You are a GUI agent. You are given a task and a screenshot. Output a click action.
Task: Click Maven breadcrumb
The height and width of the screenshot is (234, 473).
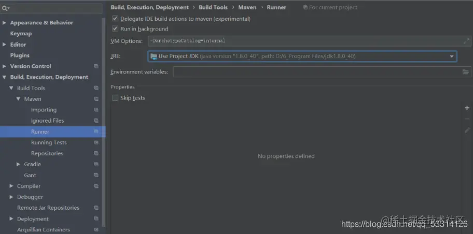pyautogui.click(x=247, y=8)
